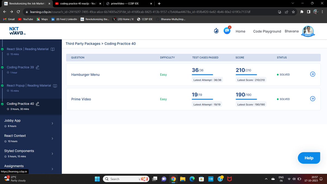The image size is (327, 184).
Task: Click Chrome back navigation arrow
Action: click(5, 12)
